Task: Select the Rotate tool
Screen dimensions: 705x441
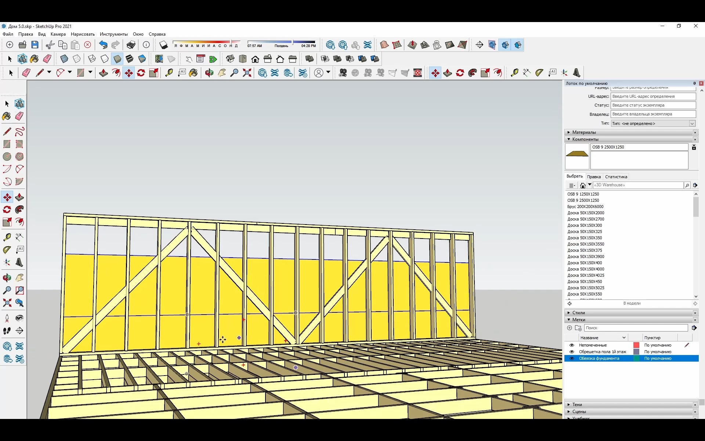Action: click(141, 73)
